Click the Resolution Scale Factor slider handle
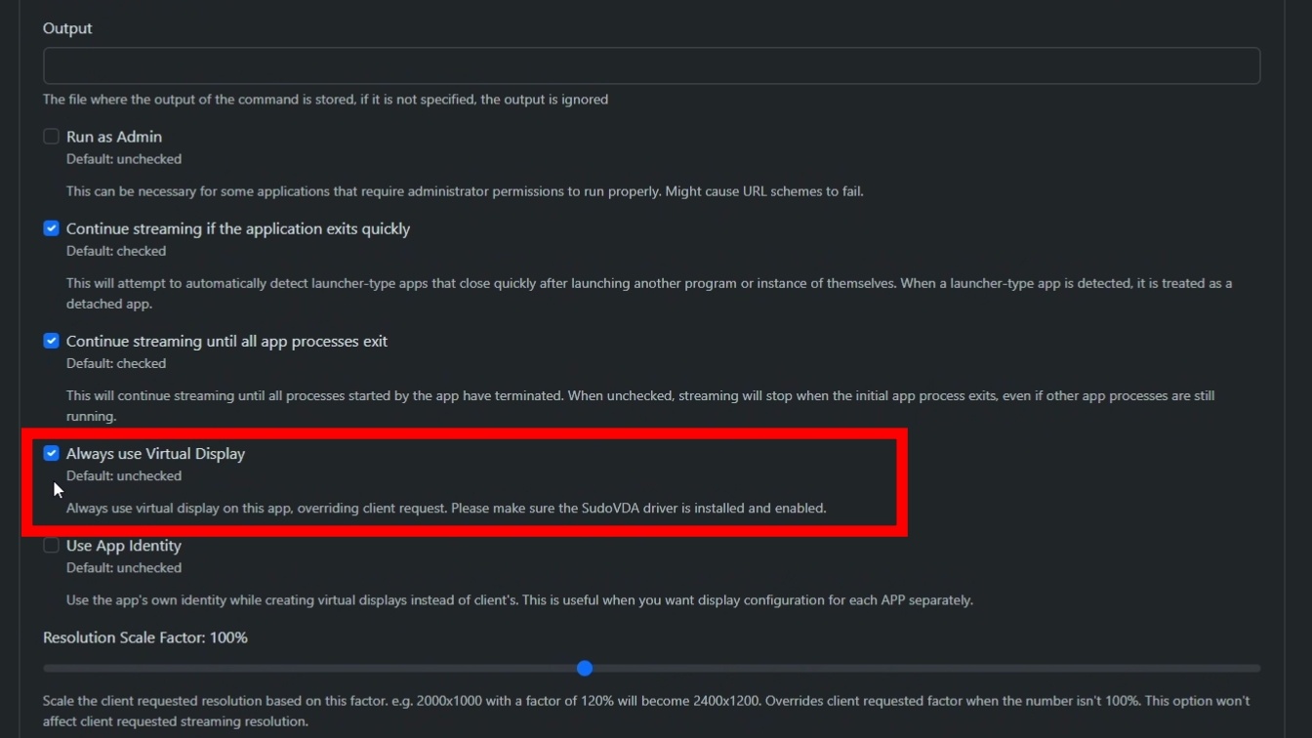 pyautogui.click(x=585, y=668)
